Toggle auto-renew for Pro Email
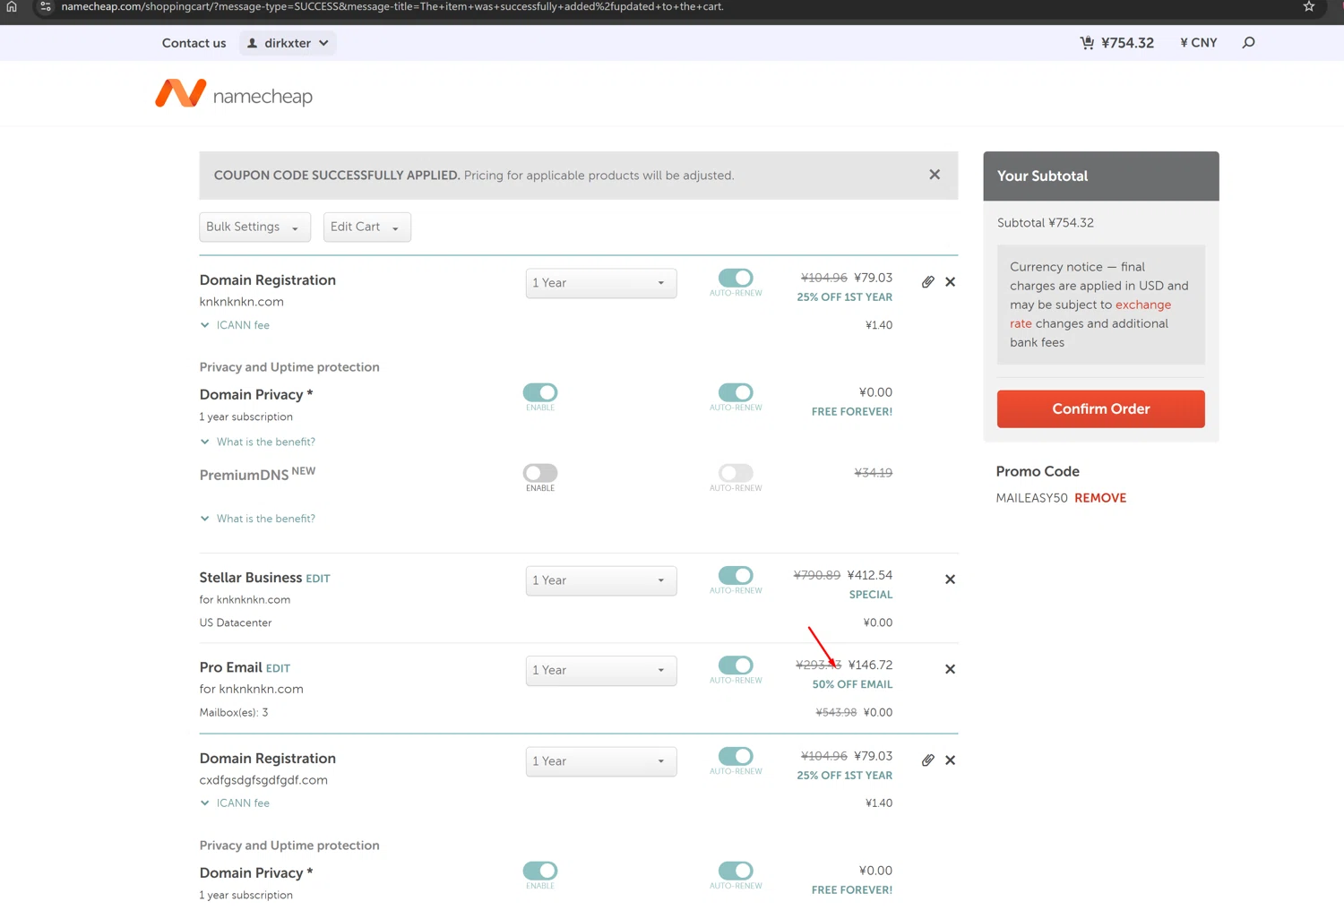 click(x=736, y=665)
